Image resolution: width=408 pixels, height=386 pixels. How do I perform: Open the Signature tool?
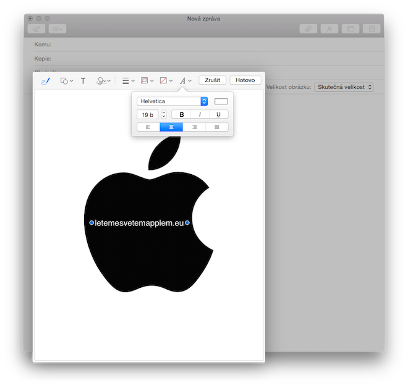[x=103, y=81]
